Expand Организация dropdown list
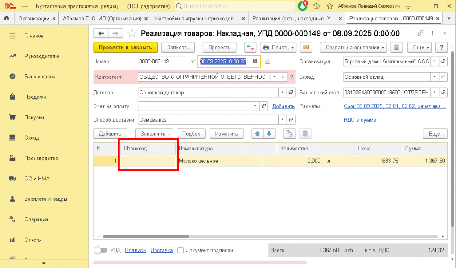The image size is (456, 268). (435, 61)
